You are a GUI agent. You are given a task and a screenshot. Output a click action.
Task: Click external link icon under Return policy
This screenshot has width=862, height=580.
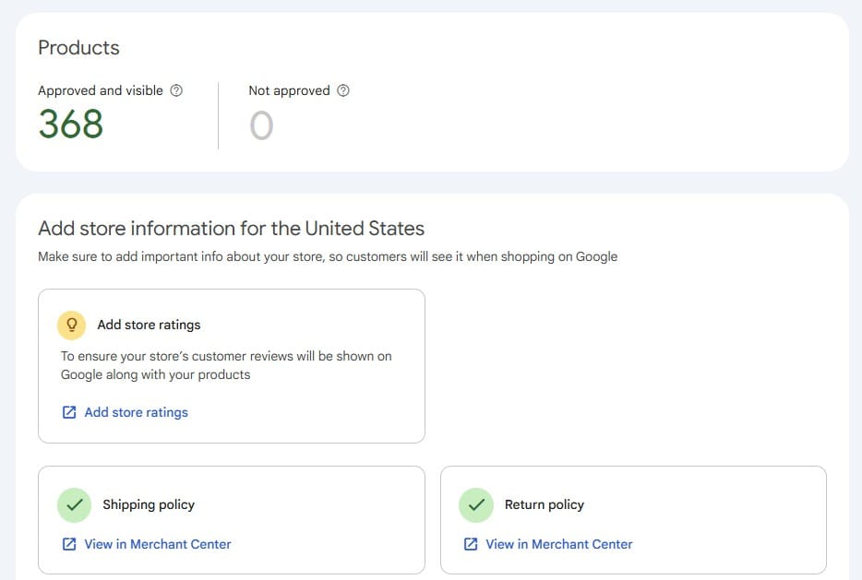click(471, 544)
